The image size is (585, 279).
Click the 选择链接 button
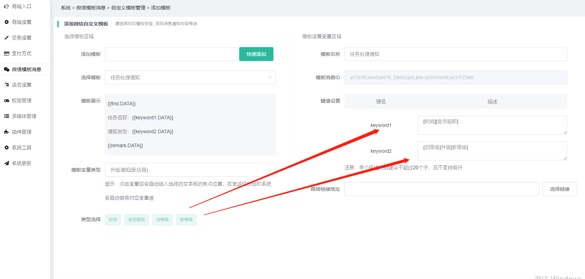pyautogui.click(x=559, y=189)
